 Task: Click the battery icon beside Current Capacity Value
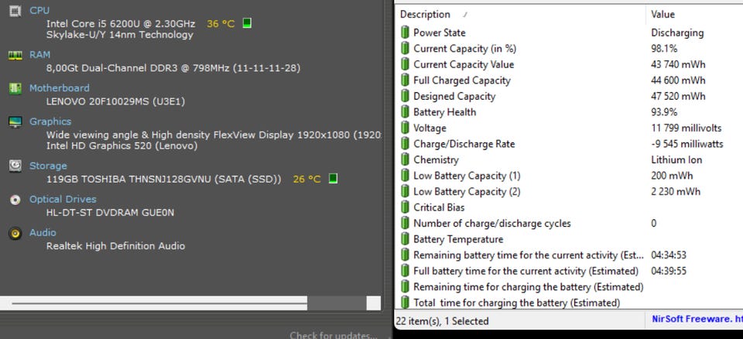pos(405,64)
